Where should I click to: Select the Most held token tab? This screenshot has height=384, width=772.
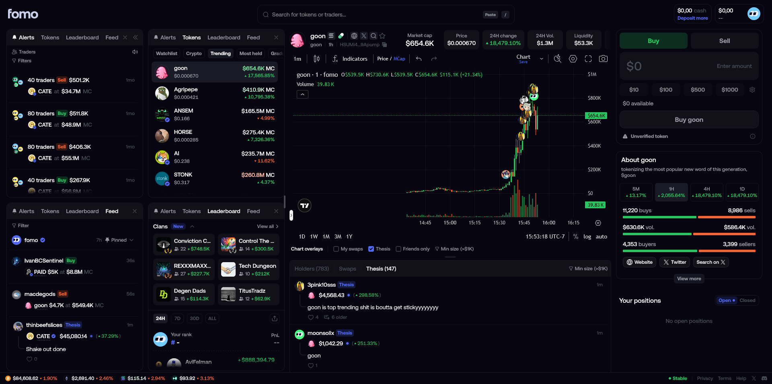(x=250, y=53)
